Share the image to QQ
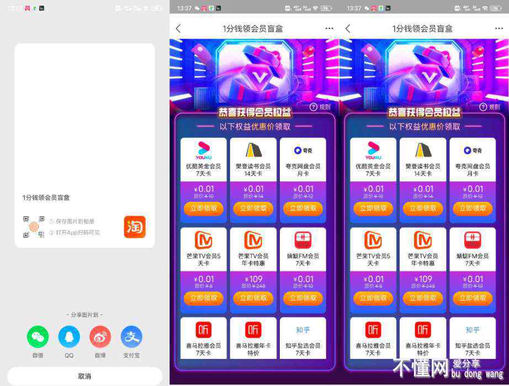509x386 pixels. [x=69, y=337]
